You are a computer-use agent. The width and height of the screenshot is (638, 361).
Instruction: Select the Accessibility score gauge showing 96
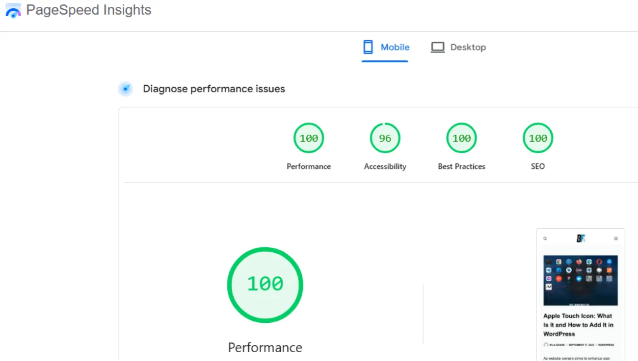pyautogui.click(x=385, y=138)
